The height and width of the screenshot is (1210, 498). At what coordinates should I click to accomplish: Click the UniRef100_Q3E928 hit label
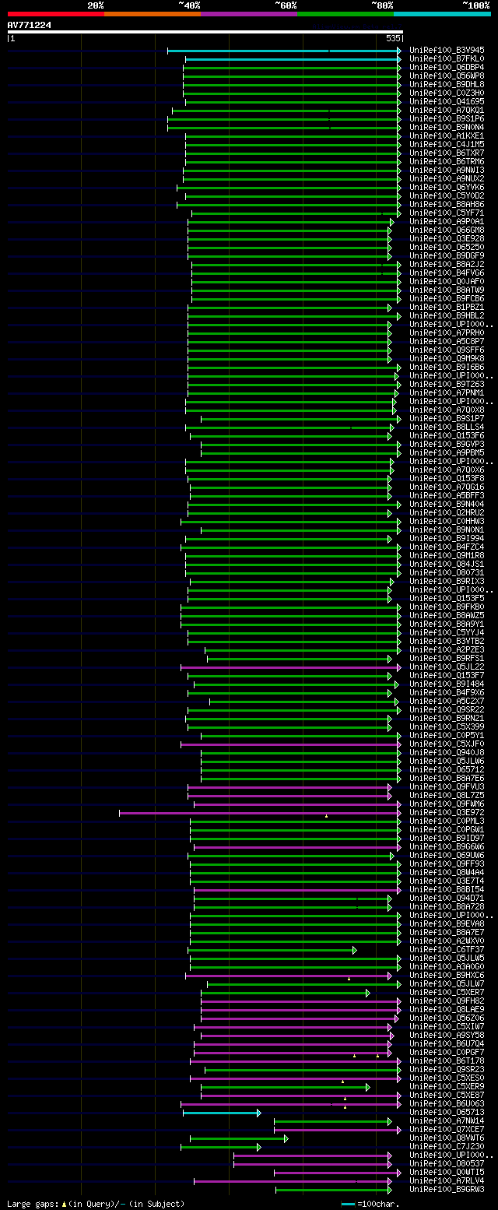point(447,238)
